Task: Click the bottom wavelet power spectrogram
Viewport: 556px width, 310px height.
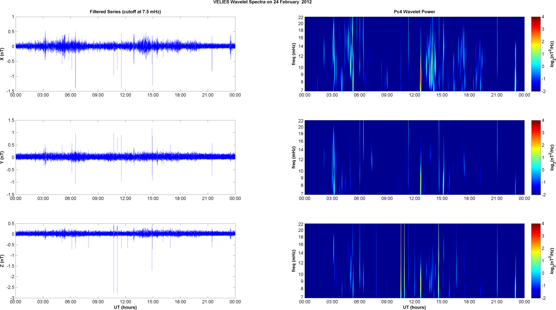Action: 414,261
